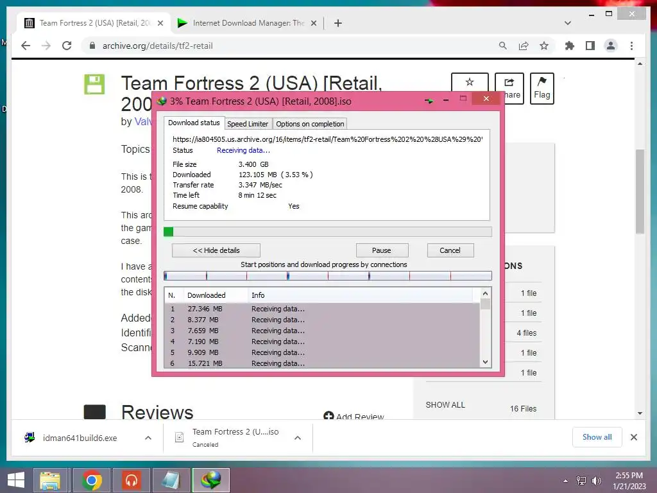Screen dimensions: 657x493
Task: Click SHOW ALL files link
Action: tap(445, 405)
